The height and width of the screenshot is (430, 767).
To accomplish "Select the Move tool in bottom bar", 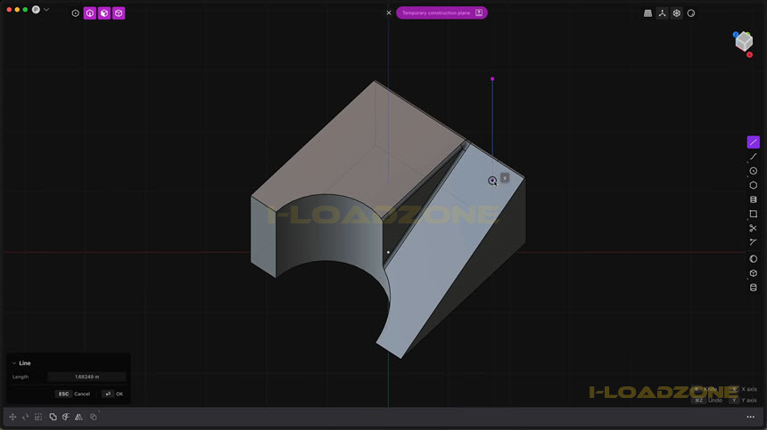I will point(12,417).
